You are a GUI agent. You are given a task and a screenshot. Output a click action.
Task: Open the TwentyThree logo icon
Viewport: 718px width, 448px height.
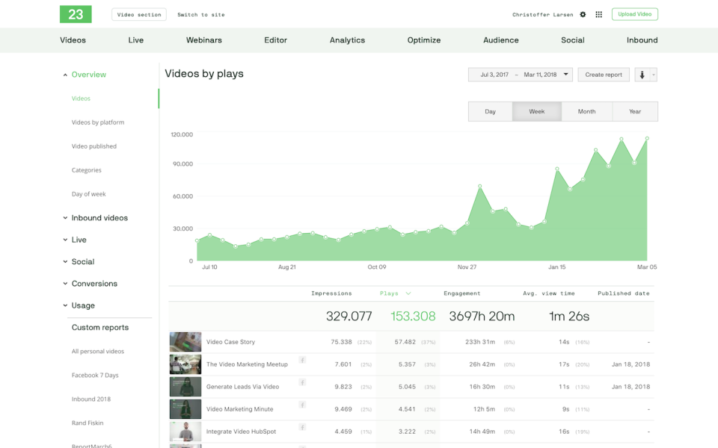(76, 14)
